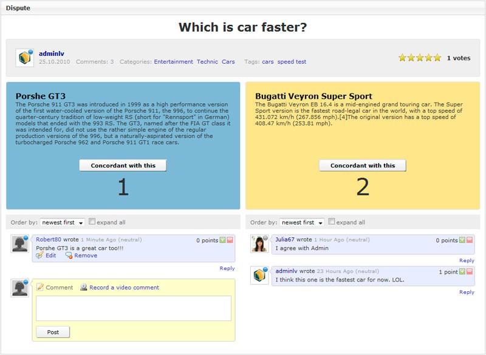Screen dimensions: 486x355
Task: Downvote adminlv's comment with the red minus
Action: click(x=470, y=271)
